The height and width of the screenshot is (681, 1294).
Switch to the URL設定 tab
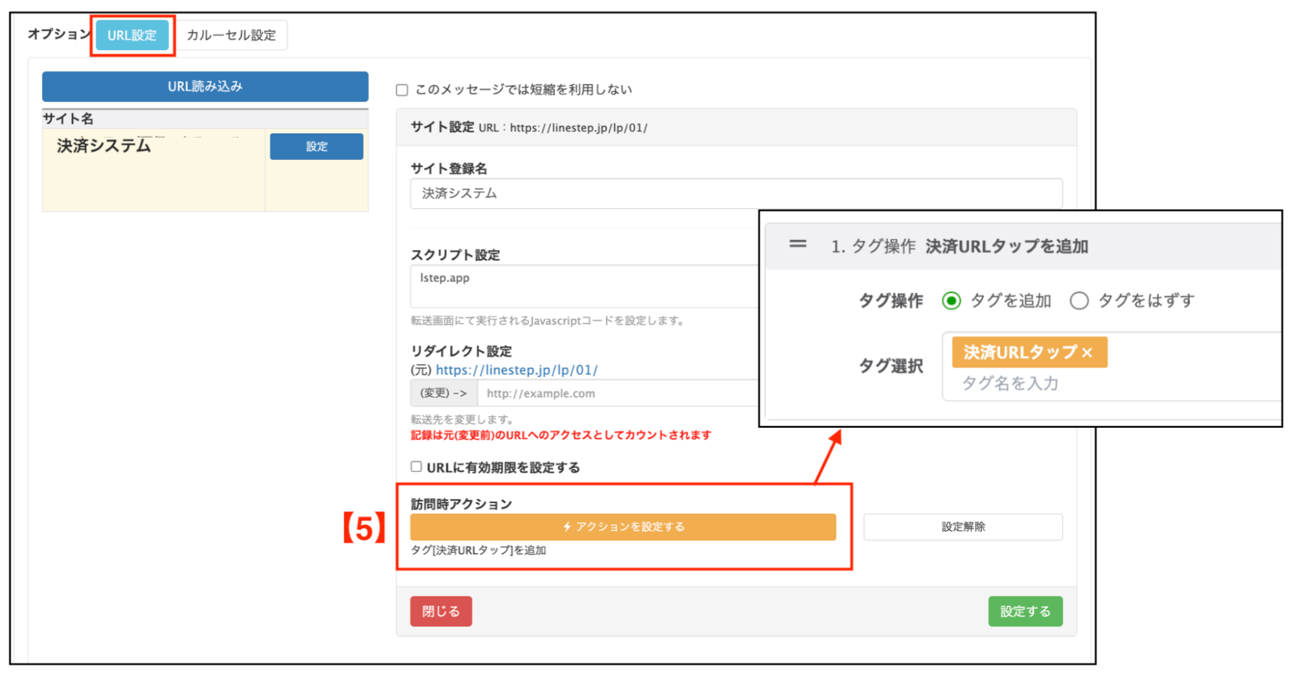[132, 35]
